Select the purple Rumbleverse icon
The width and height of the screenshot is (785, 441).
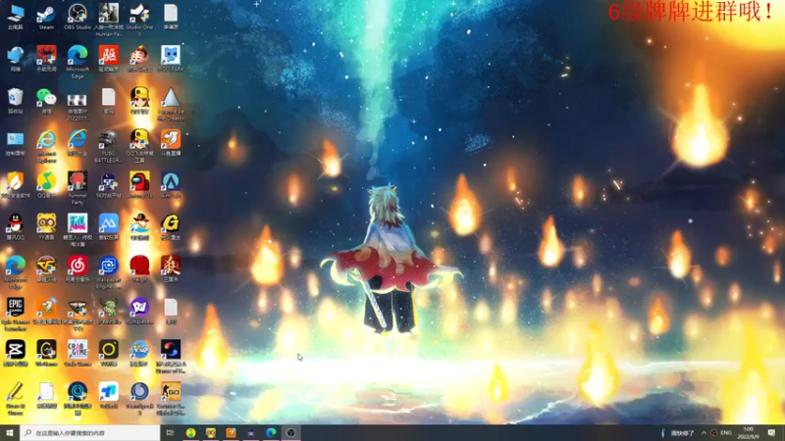pyautogui.click(x=139, y=311)
